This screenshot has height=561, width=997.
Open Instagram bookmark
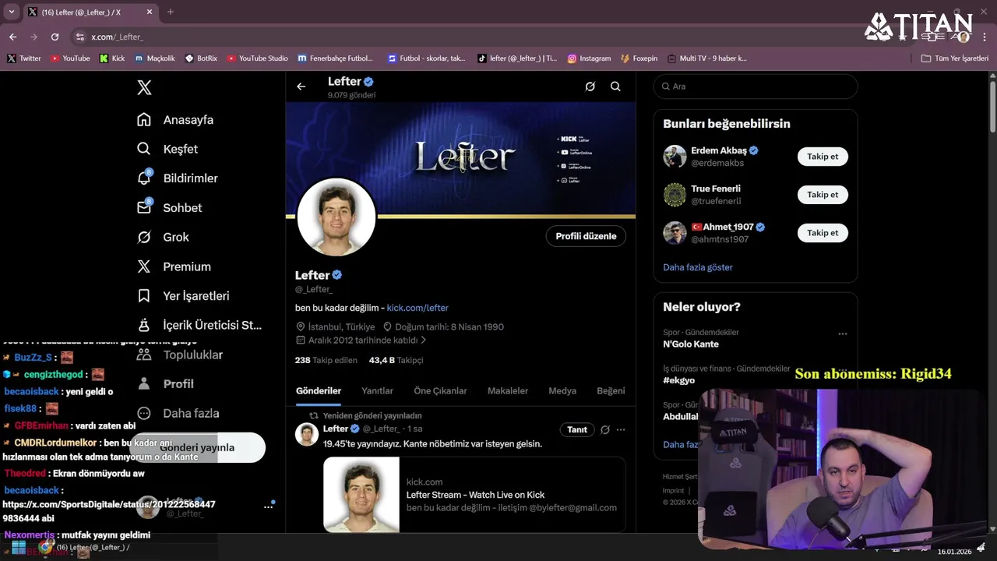point(589,58)
